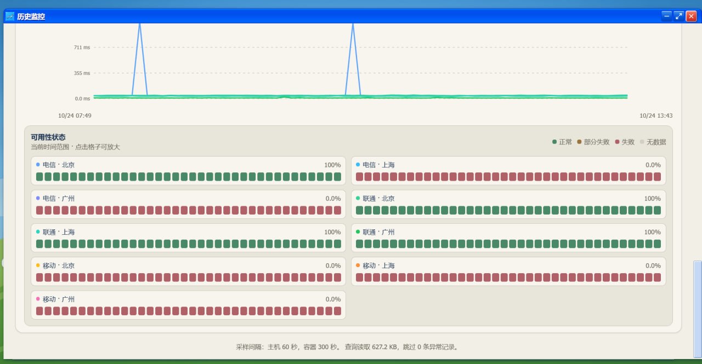Click the 移动·北京 yellow dot indicator
702x364 pixels.
click(38, 265)
